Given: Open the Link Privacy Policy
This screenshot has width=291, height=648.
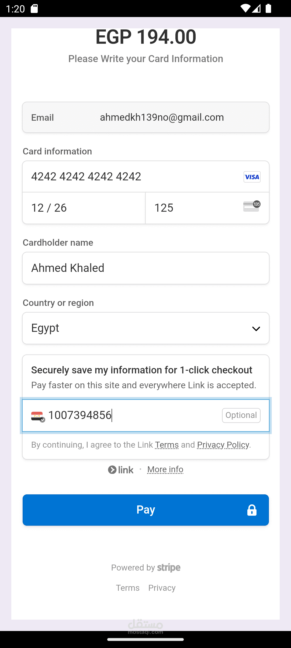Looking at the screenshot, I should (223, 445).
